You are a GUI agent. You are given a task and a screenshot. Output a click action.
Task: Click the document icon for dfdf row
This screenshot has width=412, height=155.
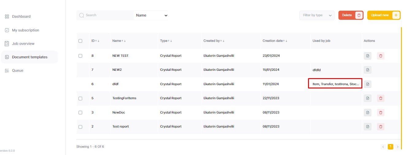coord(368,84)
